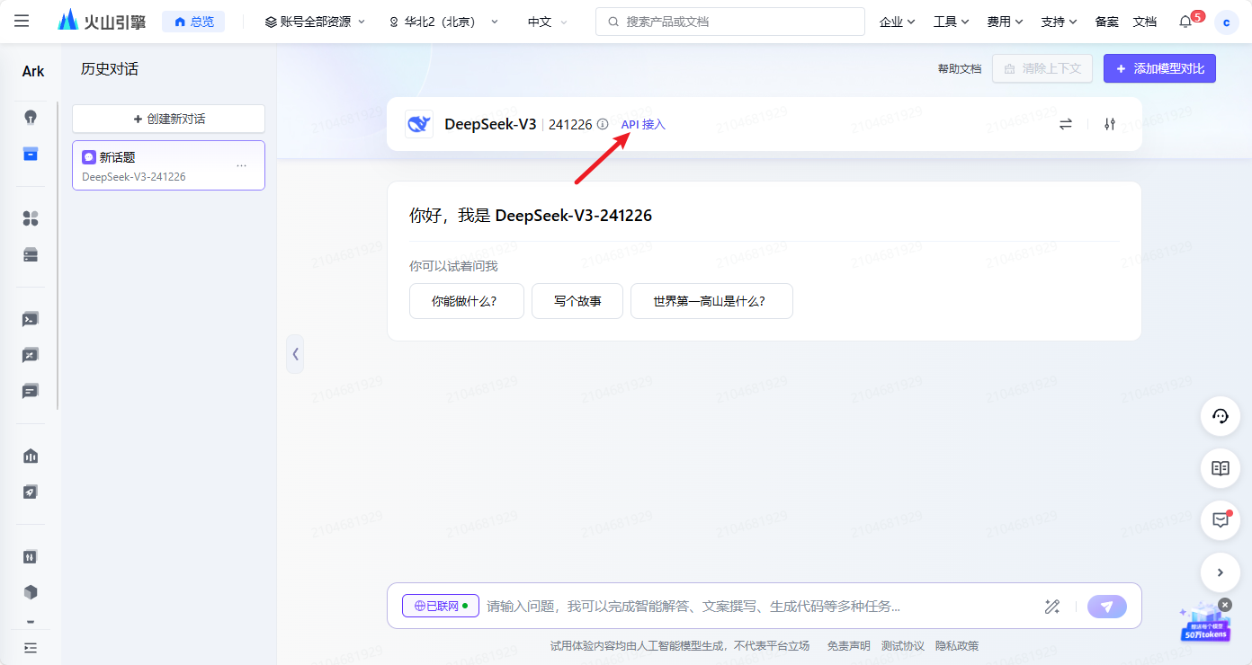Screen dimensions: 1252x665
Task: Expand the floating panel right chevron
Action: pos(1221,572)
